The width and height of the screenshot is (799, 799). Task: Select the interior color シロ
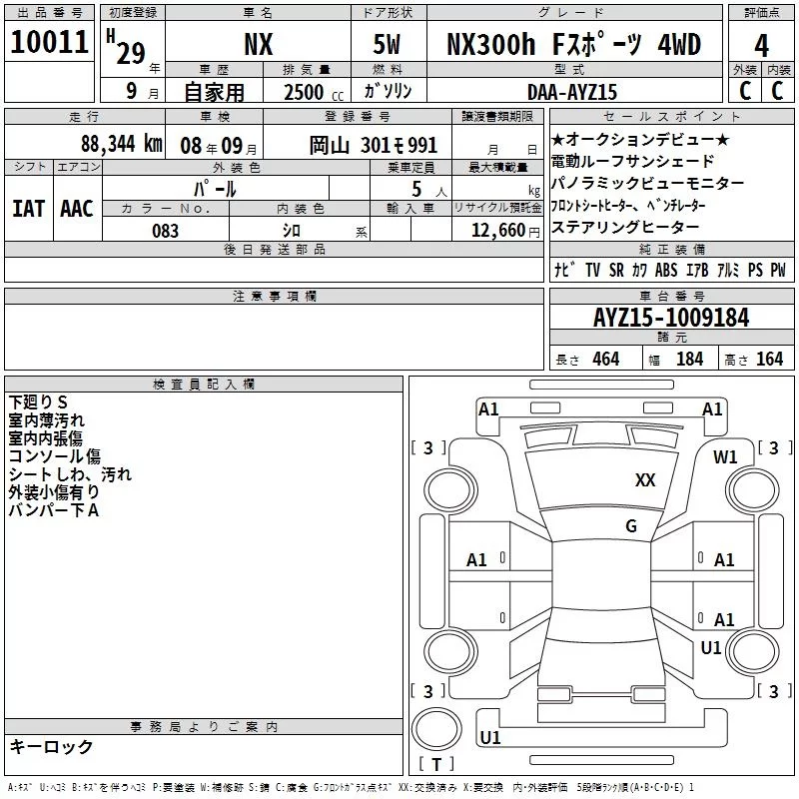point(292,231)
